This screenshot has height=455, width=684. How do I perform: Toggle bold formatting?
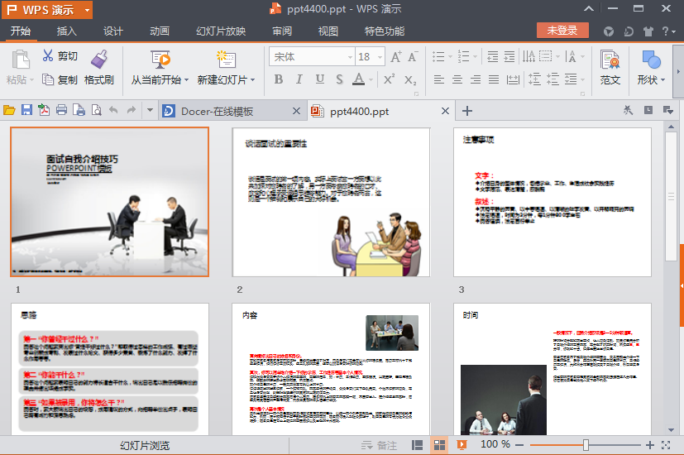278,79
